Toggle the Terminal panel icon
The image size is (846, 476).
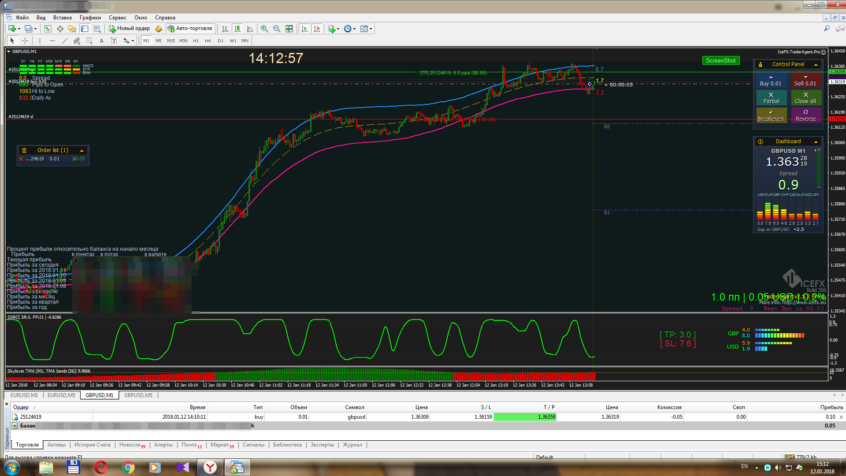85,29
